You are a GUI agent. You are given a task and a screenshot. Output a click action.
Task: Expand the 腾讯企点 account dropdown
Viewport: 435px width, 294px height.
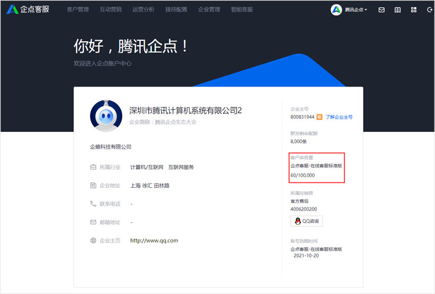click(x=356, y=10)
